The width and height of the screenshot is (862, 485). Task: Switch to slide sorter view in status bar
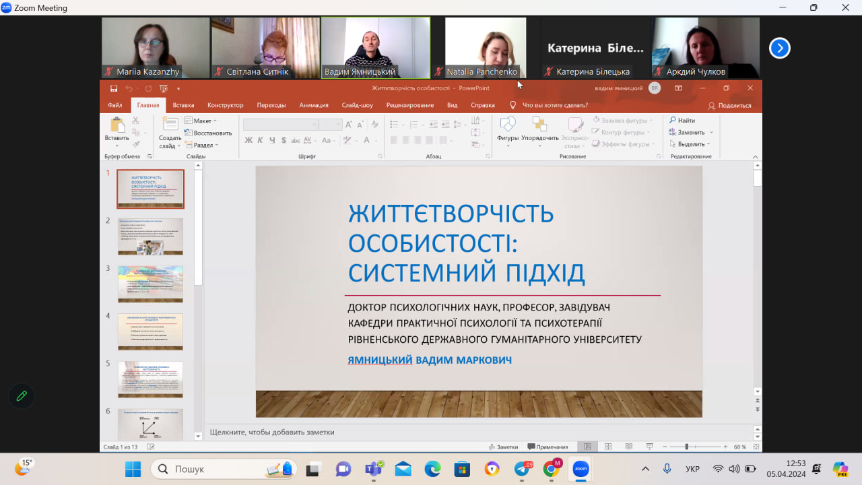click(608, 447)
